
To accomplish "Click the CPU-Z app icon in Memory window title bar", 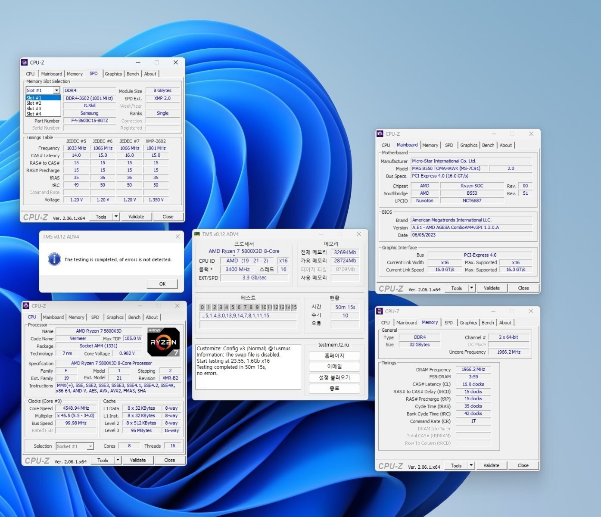I will 380,311.
